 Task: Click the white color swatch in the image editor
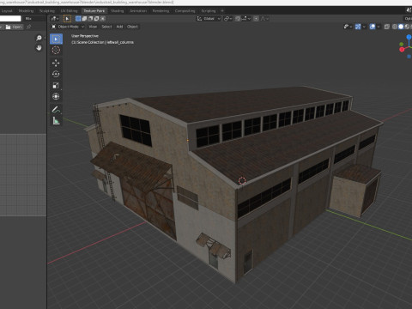click(10, 19)
